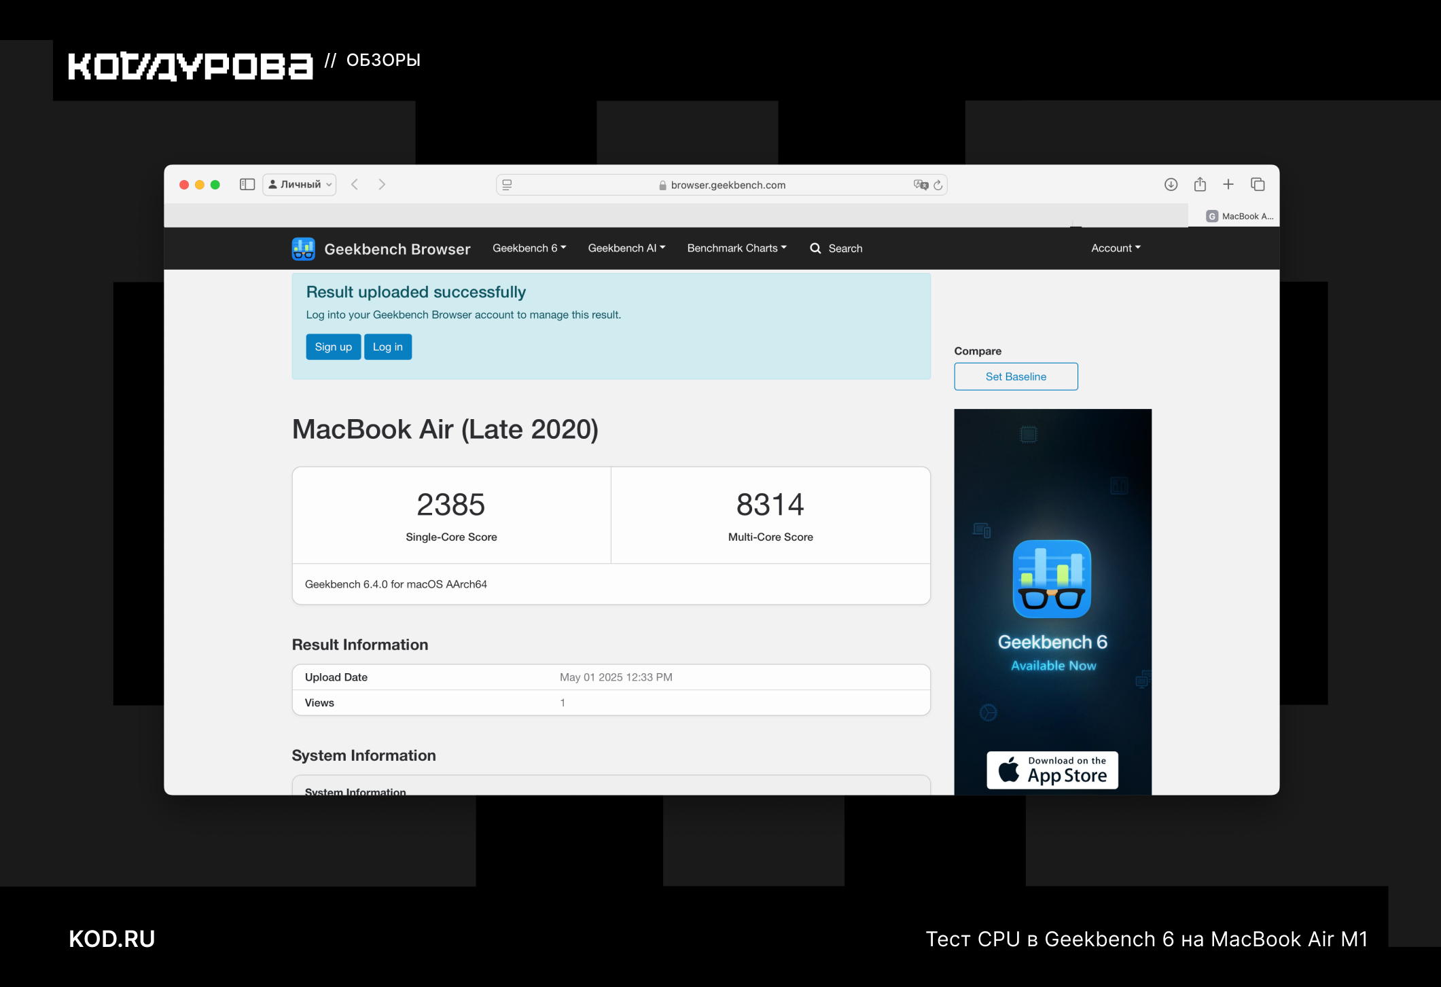The width and height of the screenshot is (1441, 987).
Task: Click the yellow minimize window button
Action: click(200, 185)
